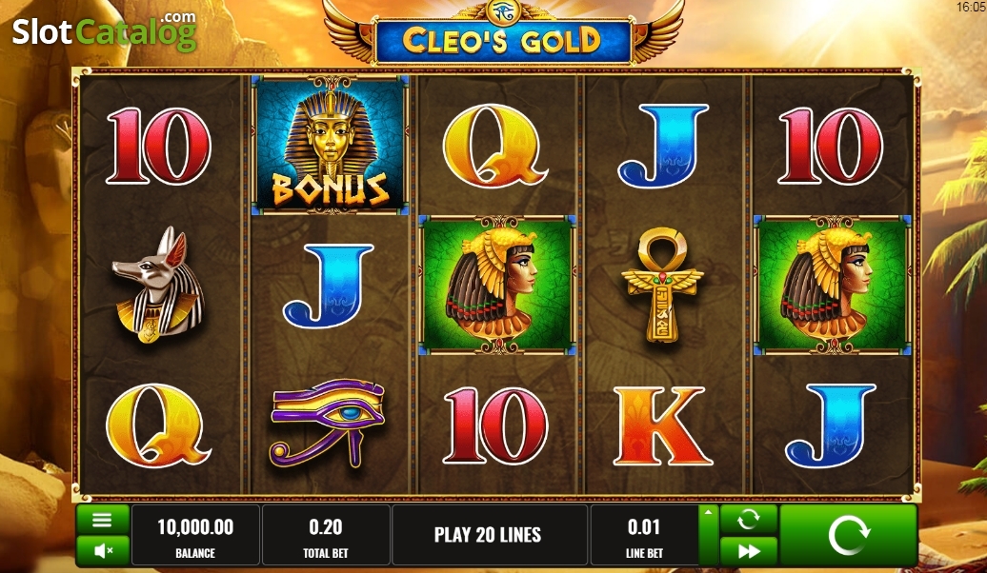Toggle turbo mode with fast-forward icon
This screenshot has width=987, height=573.
(749, 551)
